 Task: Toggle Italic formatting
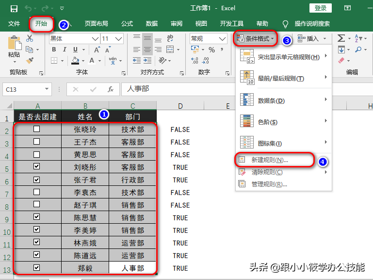(x=65, y=49)
